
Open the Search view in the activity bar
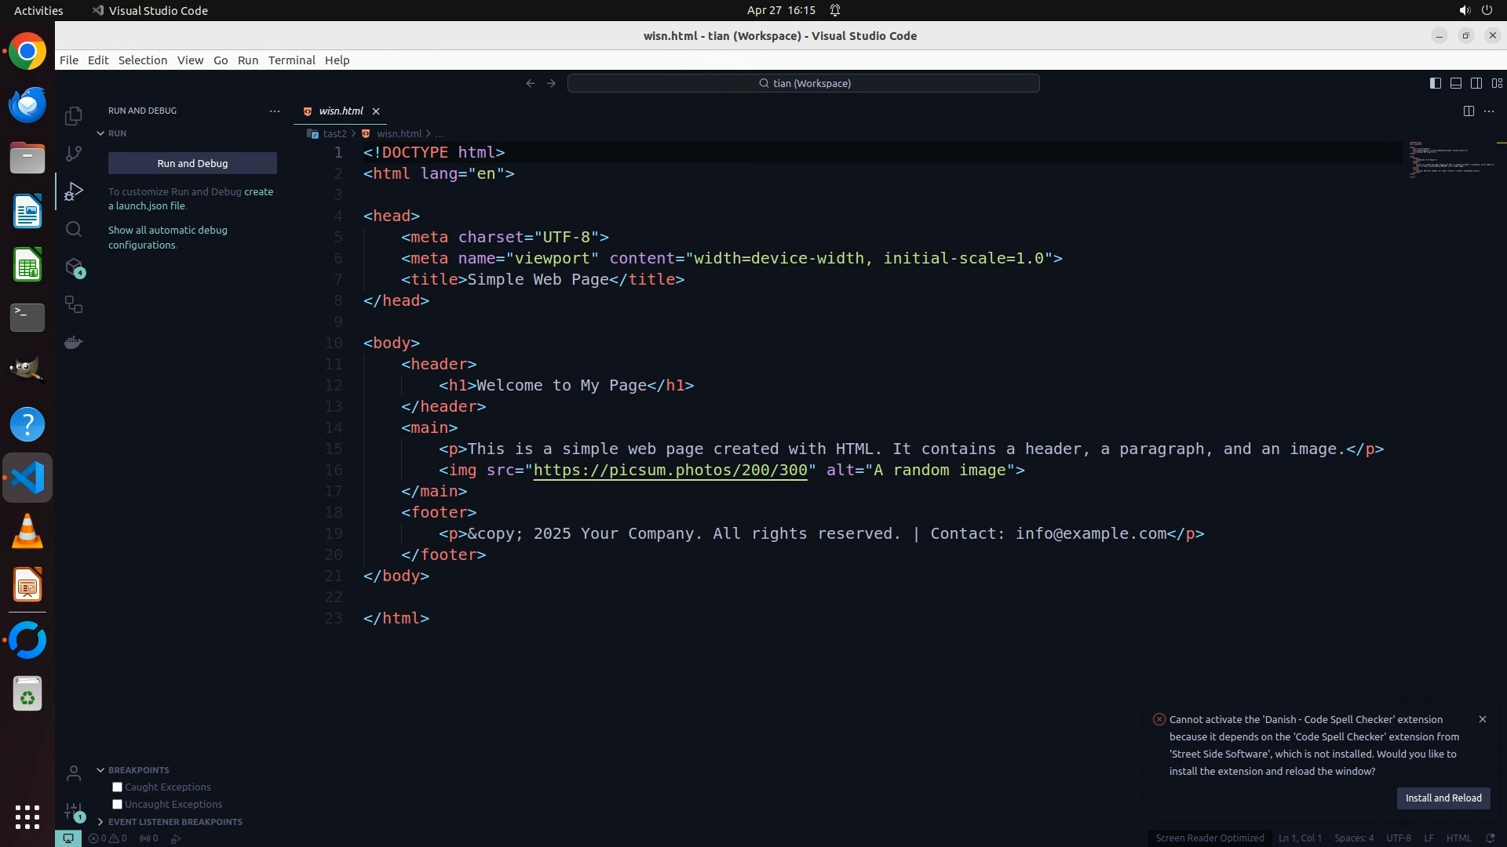73,229
